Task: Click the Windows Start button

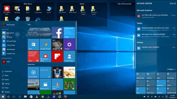Action: 3,97
